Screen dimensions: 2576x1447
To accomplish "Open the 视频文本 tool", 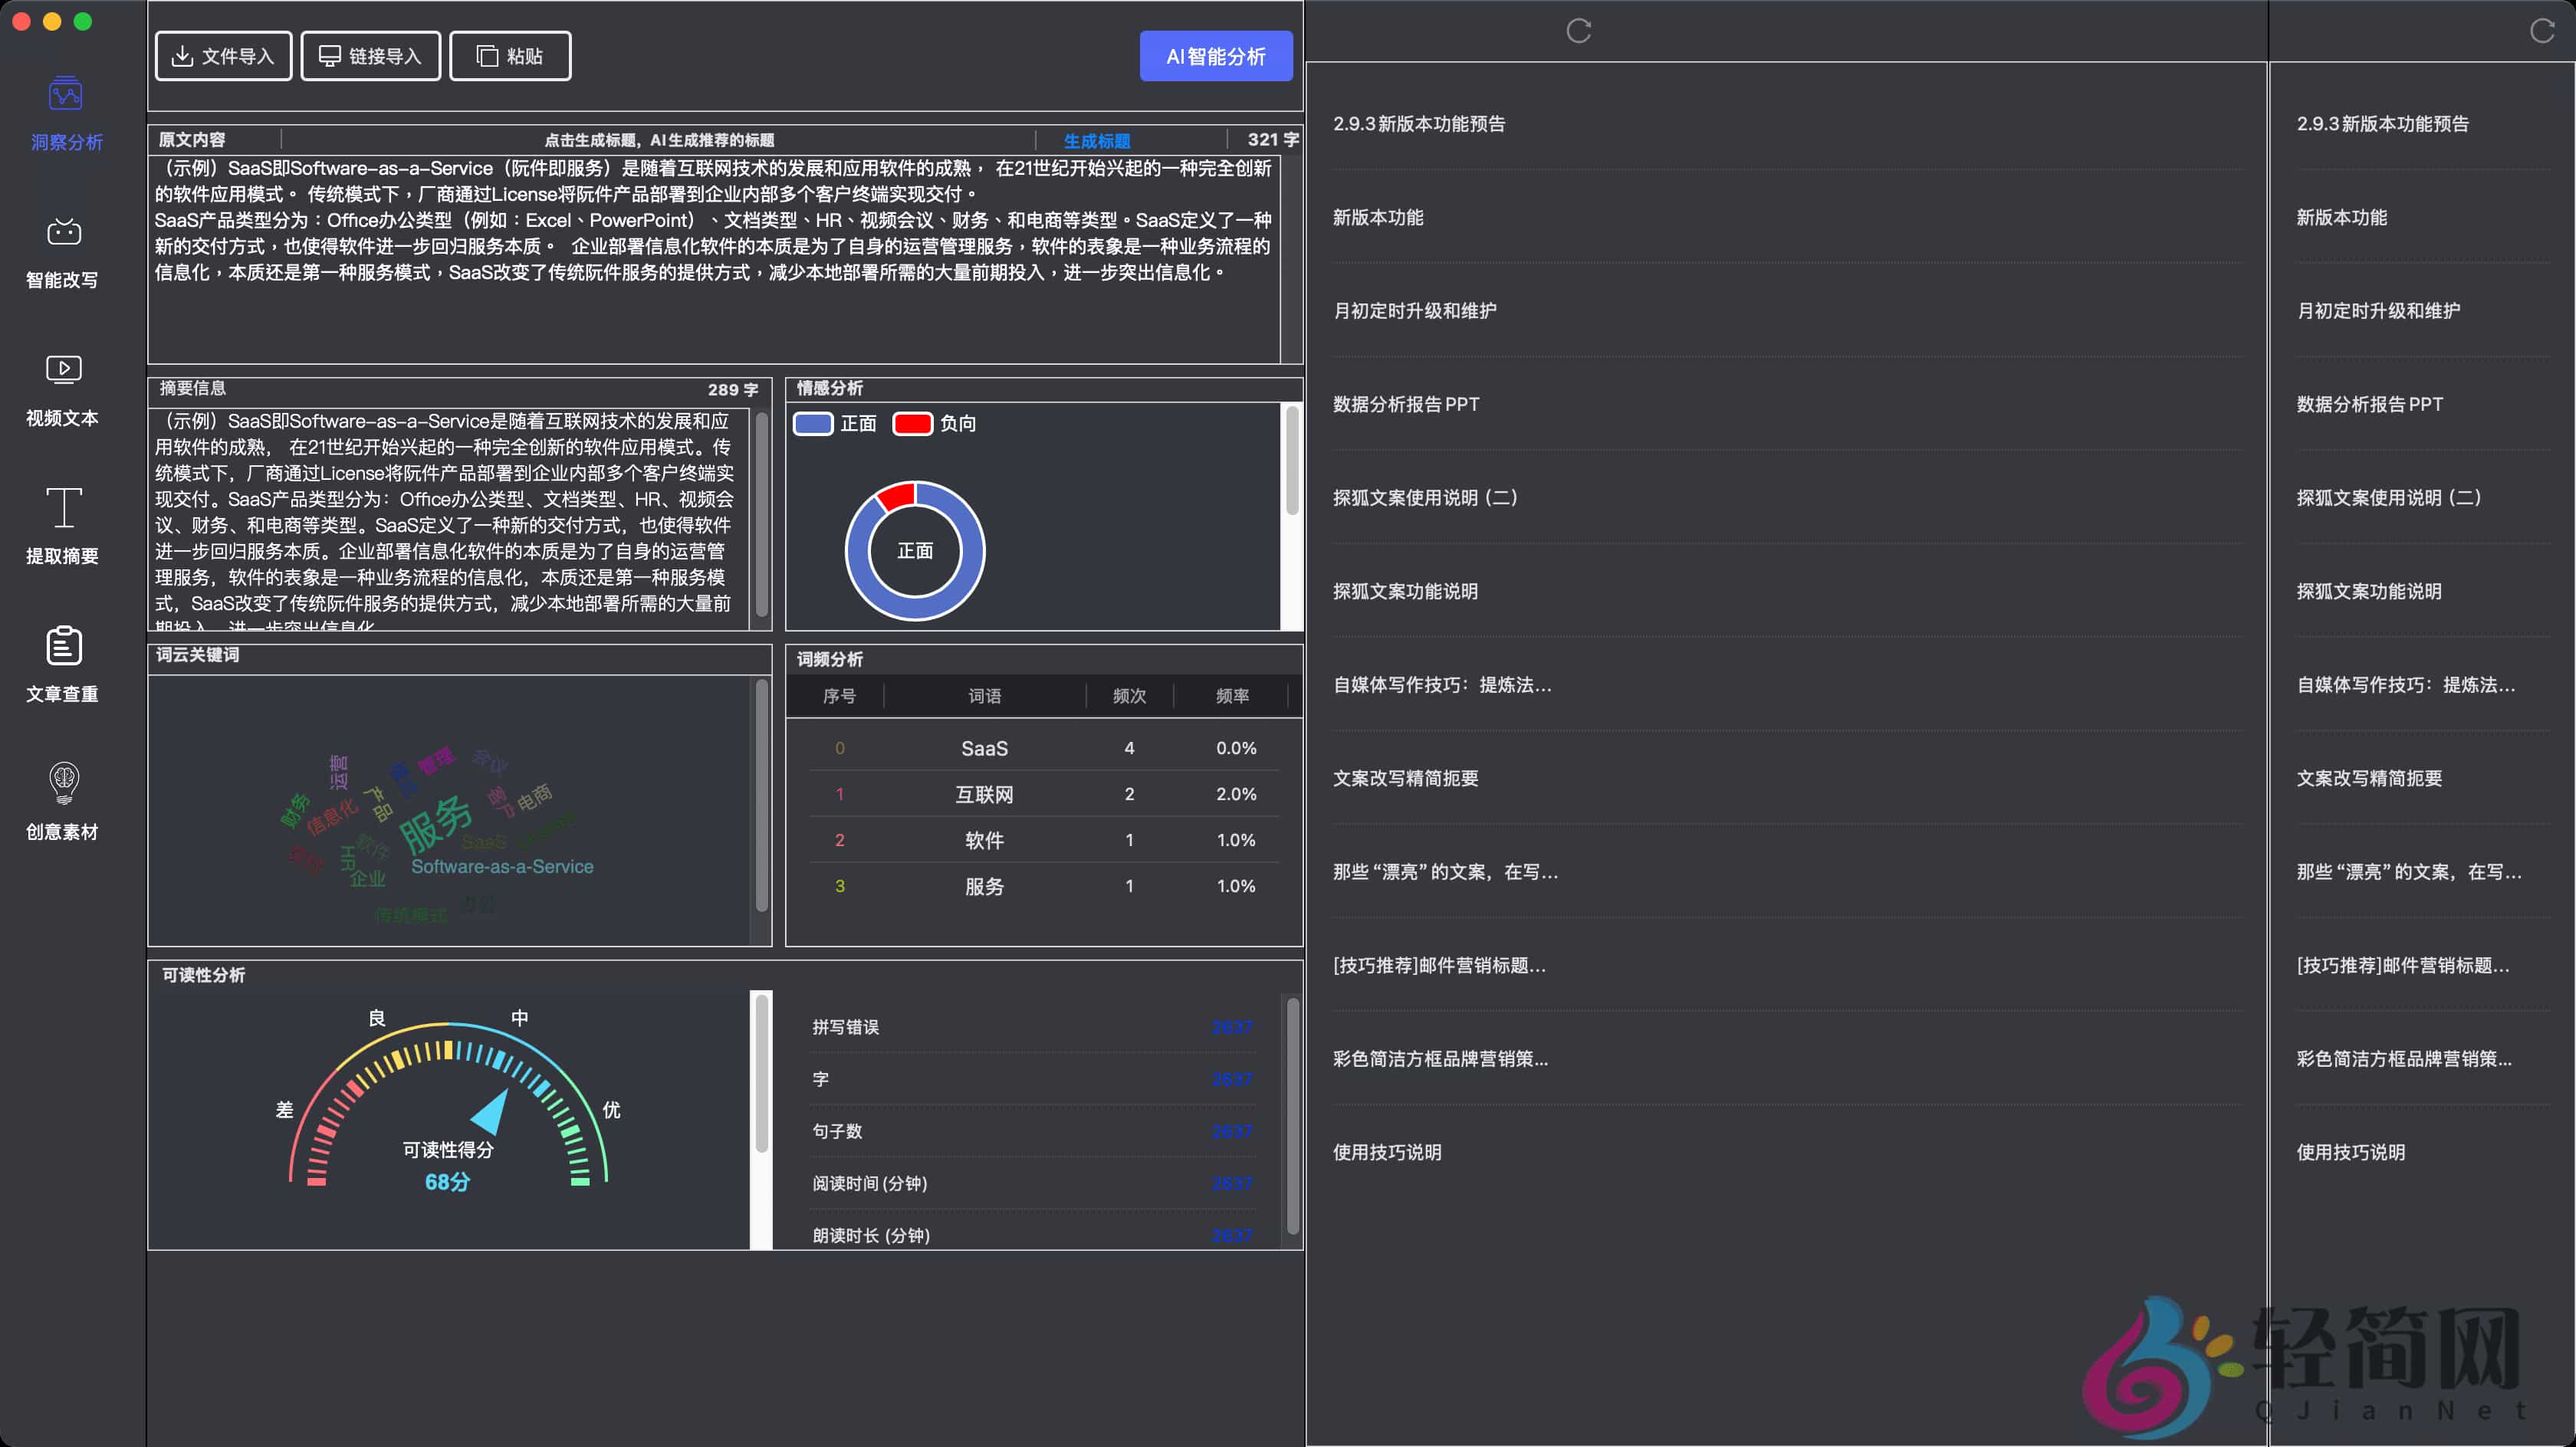I will [63, 390].
